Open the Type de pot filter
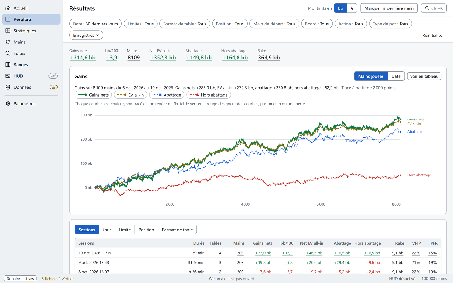 coord(390,24)
